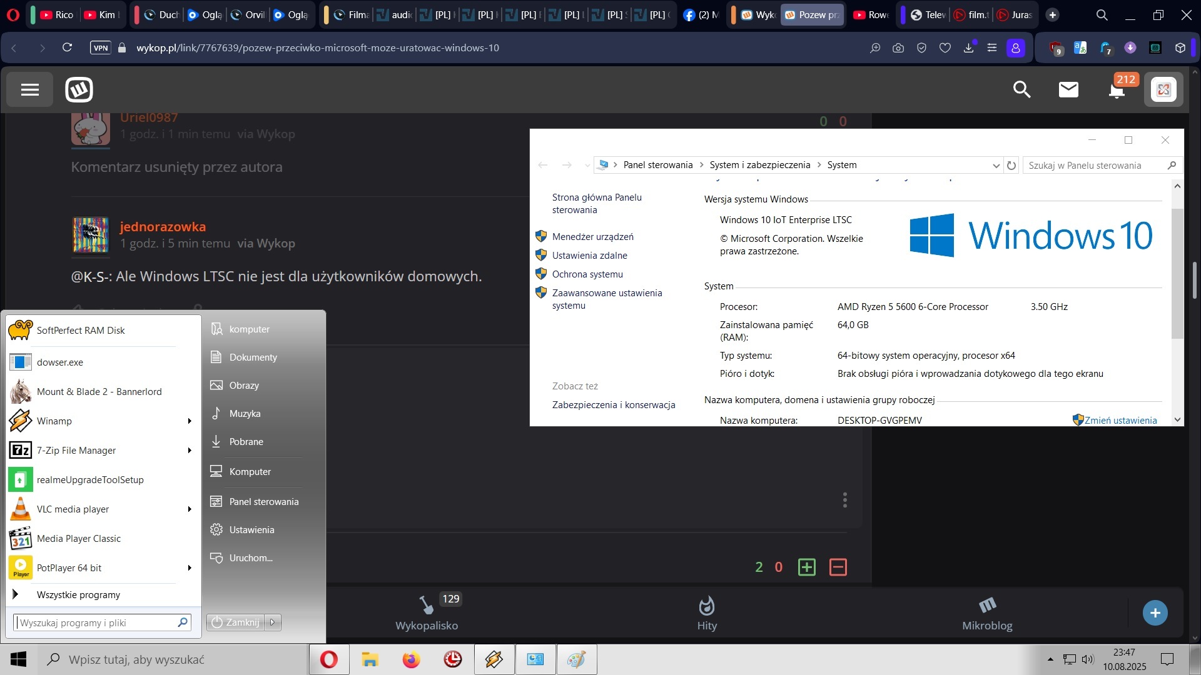Launch Winamp from the Windows taskbar

coord(494,659)
